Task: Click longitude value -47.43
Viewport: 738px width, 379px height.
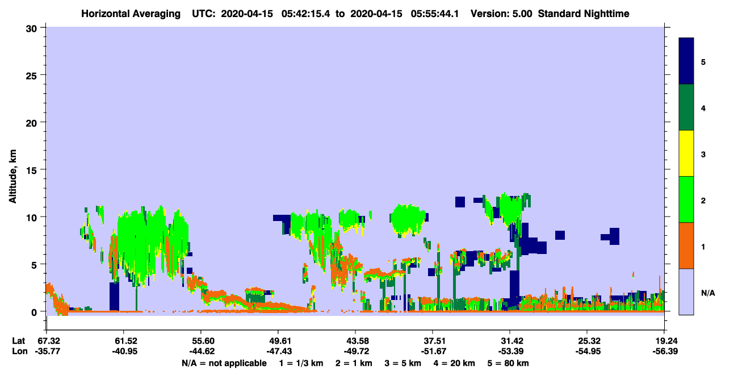Action: point(278,352)
